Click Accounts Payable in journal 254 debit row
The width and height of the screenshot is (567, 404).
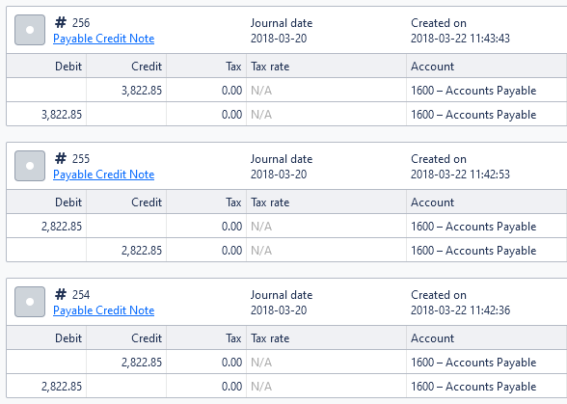click(473, 387)
